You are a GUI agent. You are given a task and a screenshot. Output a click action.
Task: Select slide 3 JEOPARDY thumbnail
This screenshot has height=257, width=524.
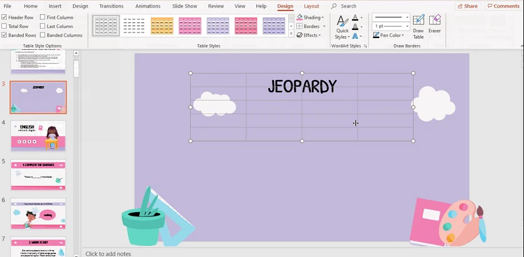38,97
